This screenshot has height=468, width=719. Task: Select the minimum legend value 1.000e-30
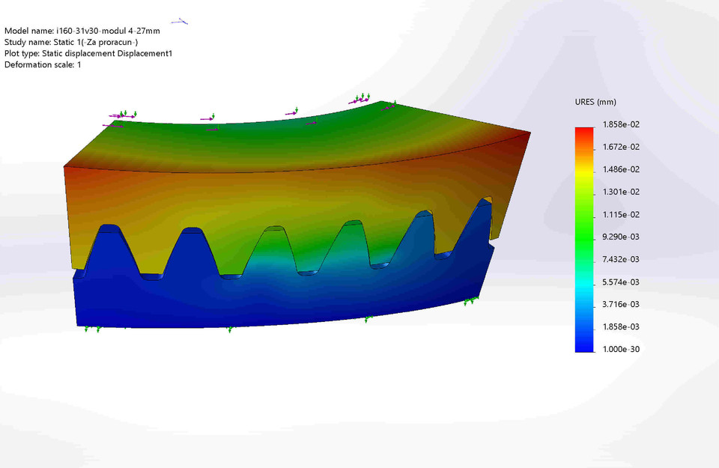click(621, 349)
